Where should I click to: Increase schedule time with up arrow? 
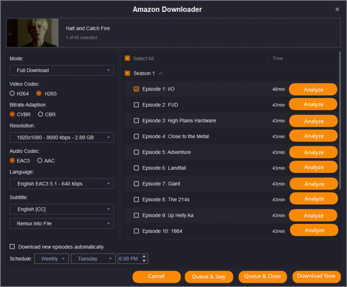144,257
